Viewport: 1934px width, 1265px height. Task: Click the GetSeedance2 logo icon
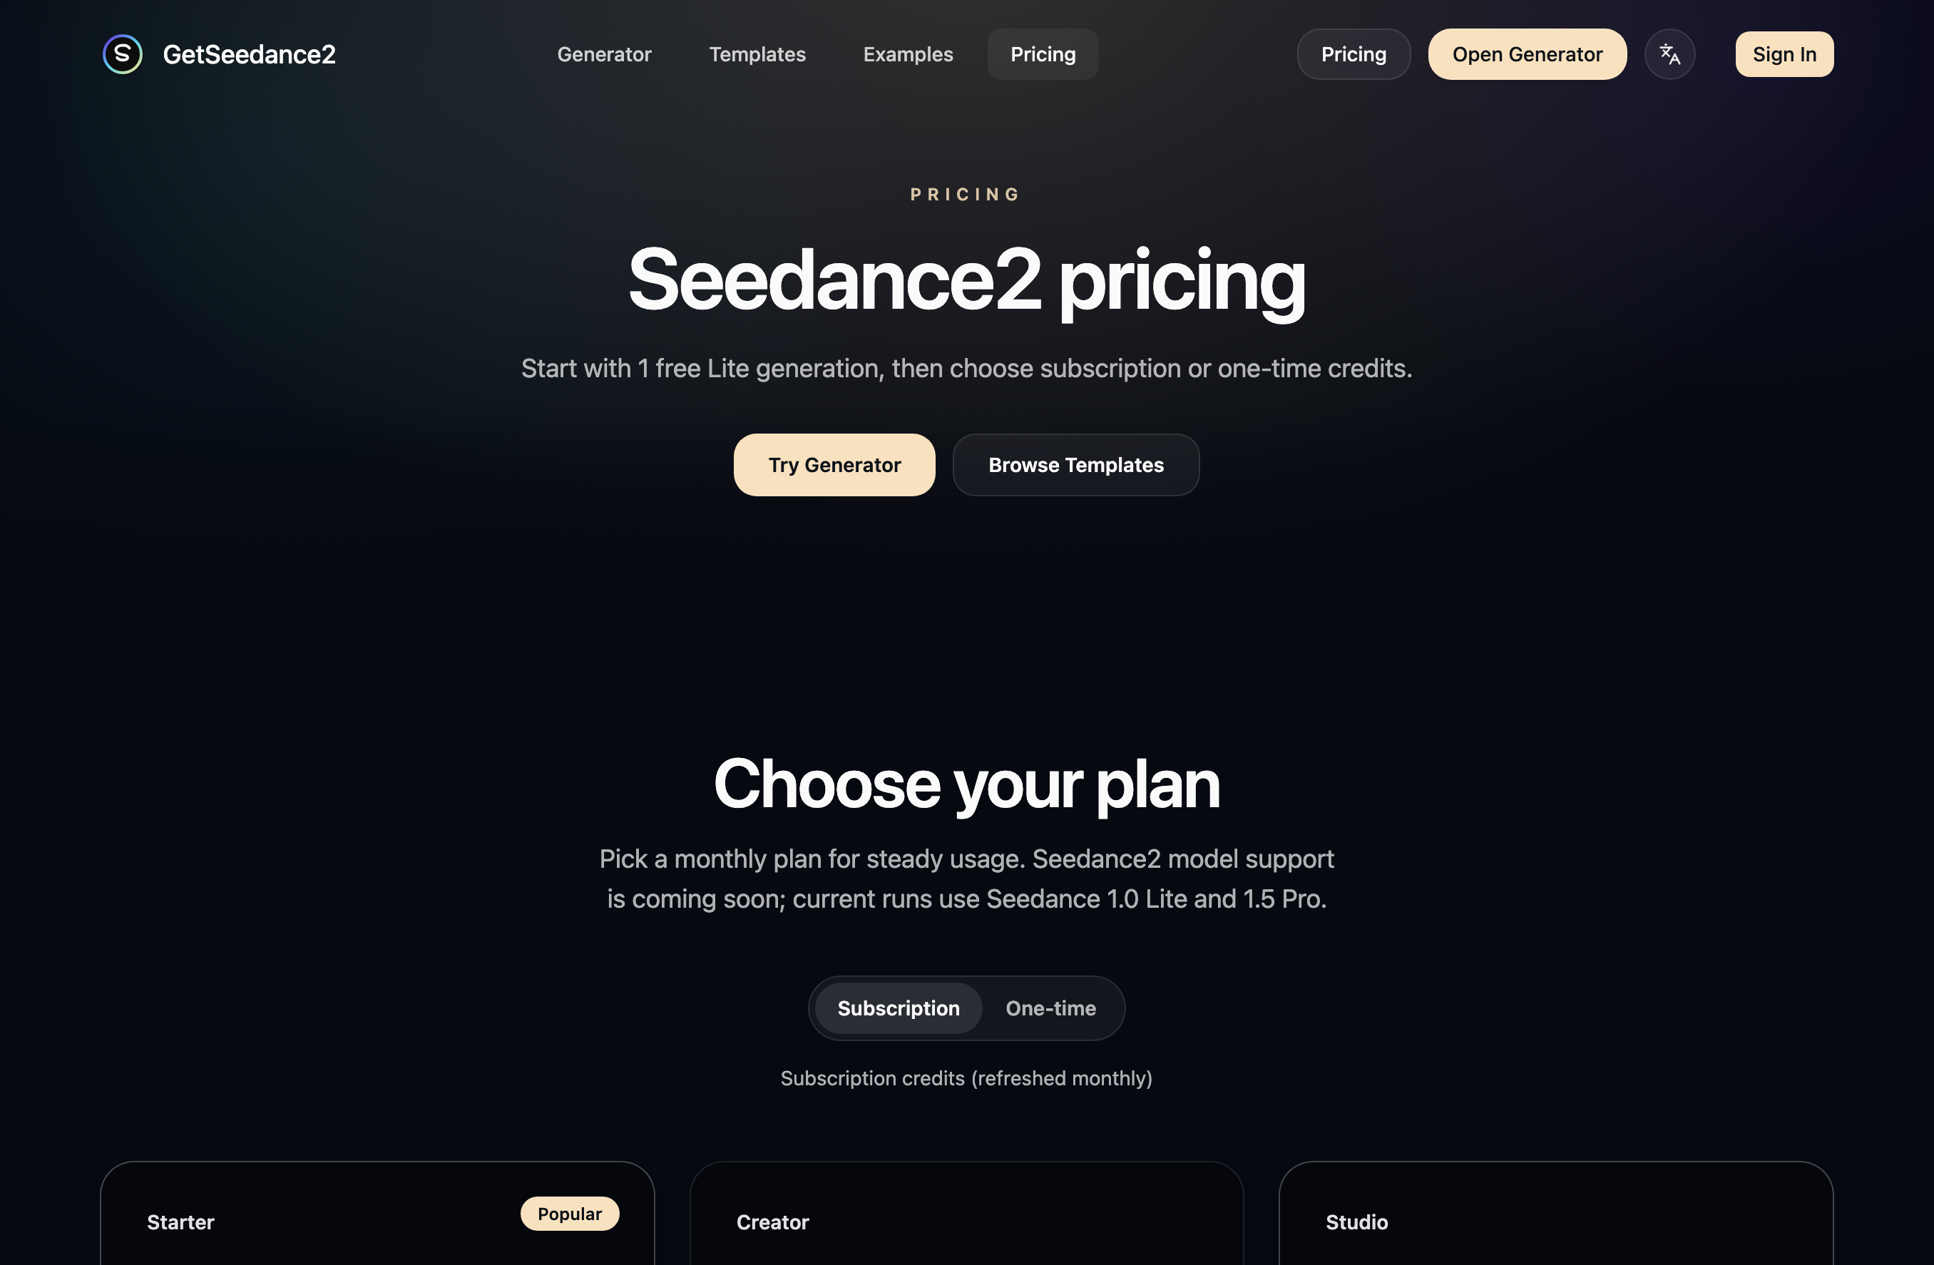122,53
